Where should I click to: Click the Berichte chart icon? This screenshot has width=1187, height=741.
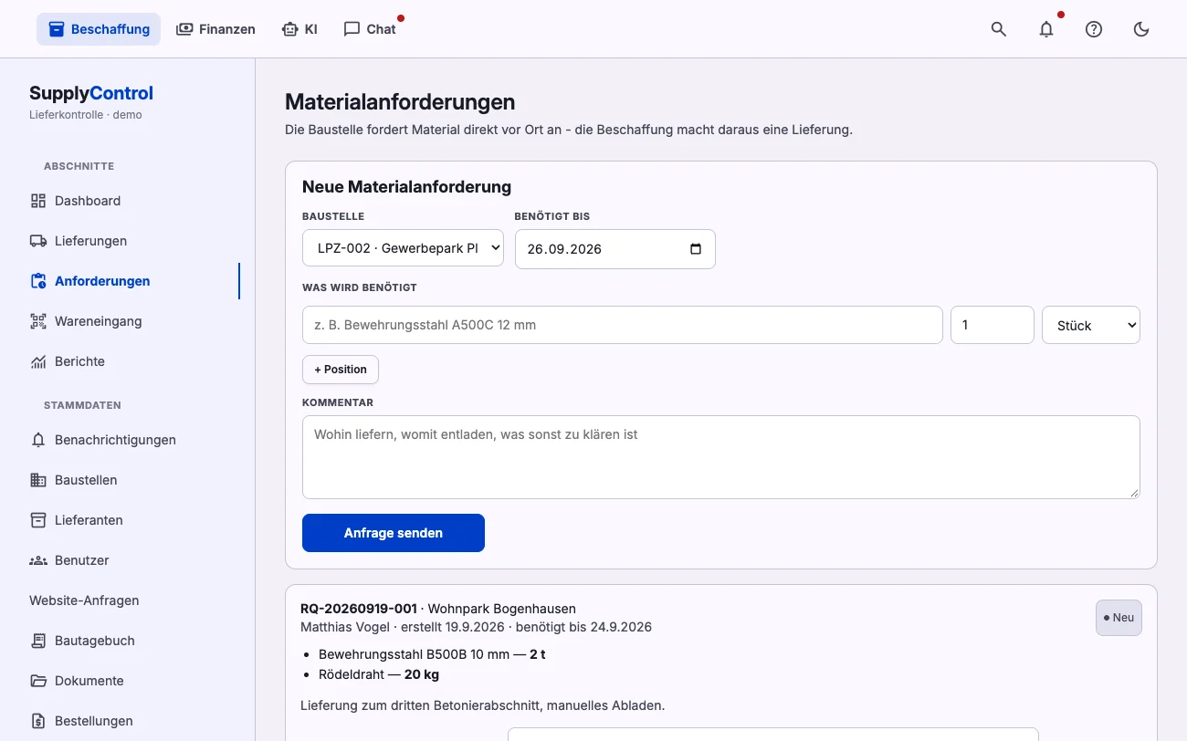[38, 361]
